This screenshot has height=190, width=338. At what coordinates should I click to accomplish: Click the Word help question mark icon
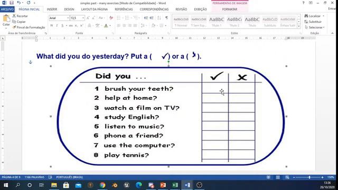pyautogui.click(x=303, y=3)
